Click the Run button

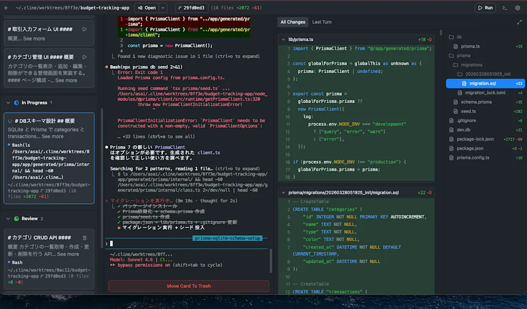coord(485,8)
